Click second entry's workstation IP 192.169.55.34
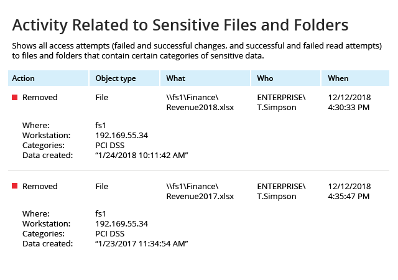 tap(122, 224)
